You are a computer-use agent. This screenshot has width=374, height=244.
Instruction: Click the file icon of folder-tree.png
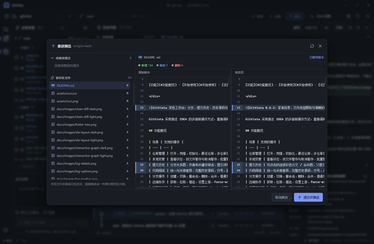coord(53,124)
